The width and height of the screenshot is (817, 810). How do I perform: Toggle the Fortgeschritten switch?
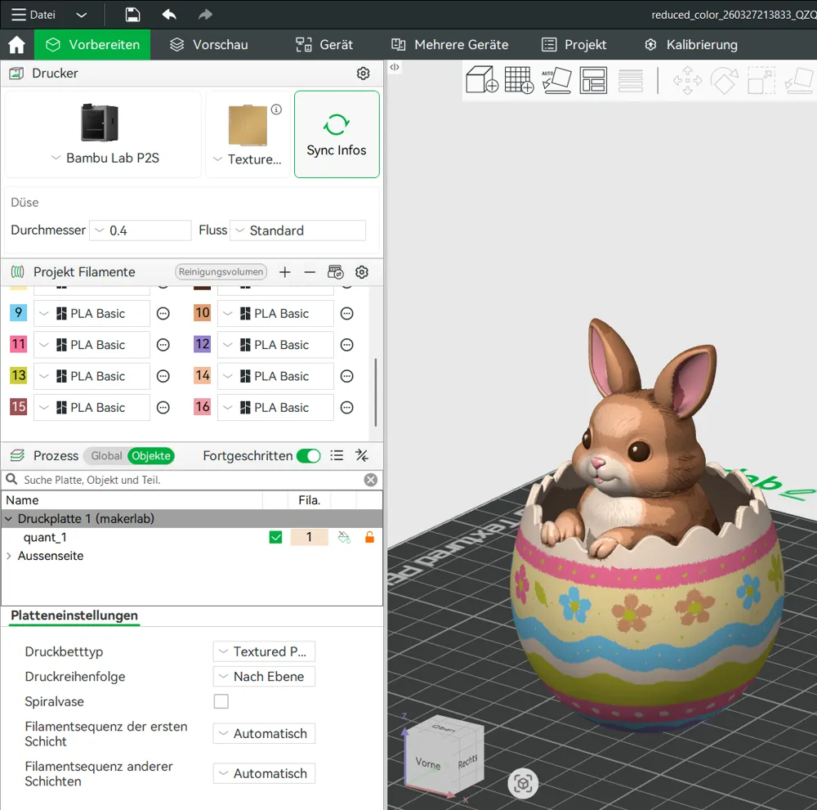[309, 456]
